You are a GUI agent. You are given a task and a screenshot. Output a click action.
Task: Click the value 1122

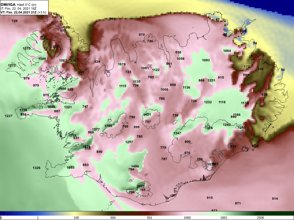(156, 70)
